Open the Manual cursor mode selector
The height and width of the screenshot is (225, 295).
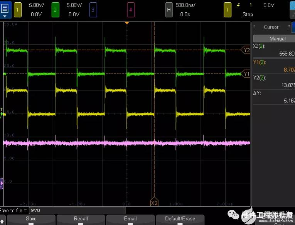(x=274, y=39)
